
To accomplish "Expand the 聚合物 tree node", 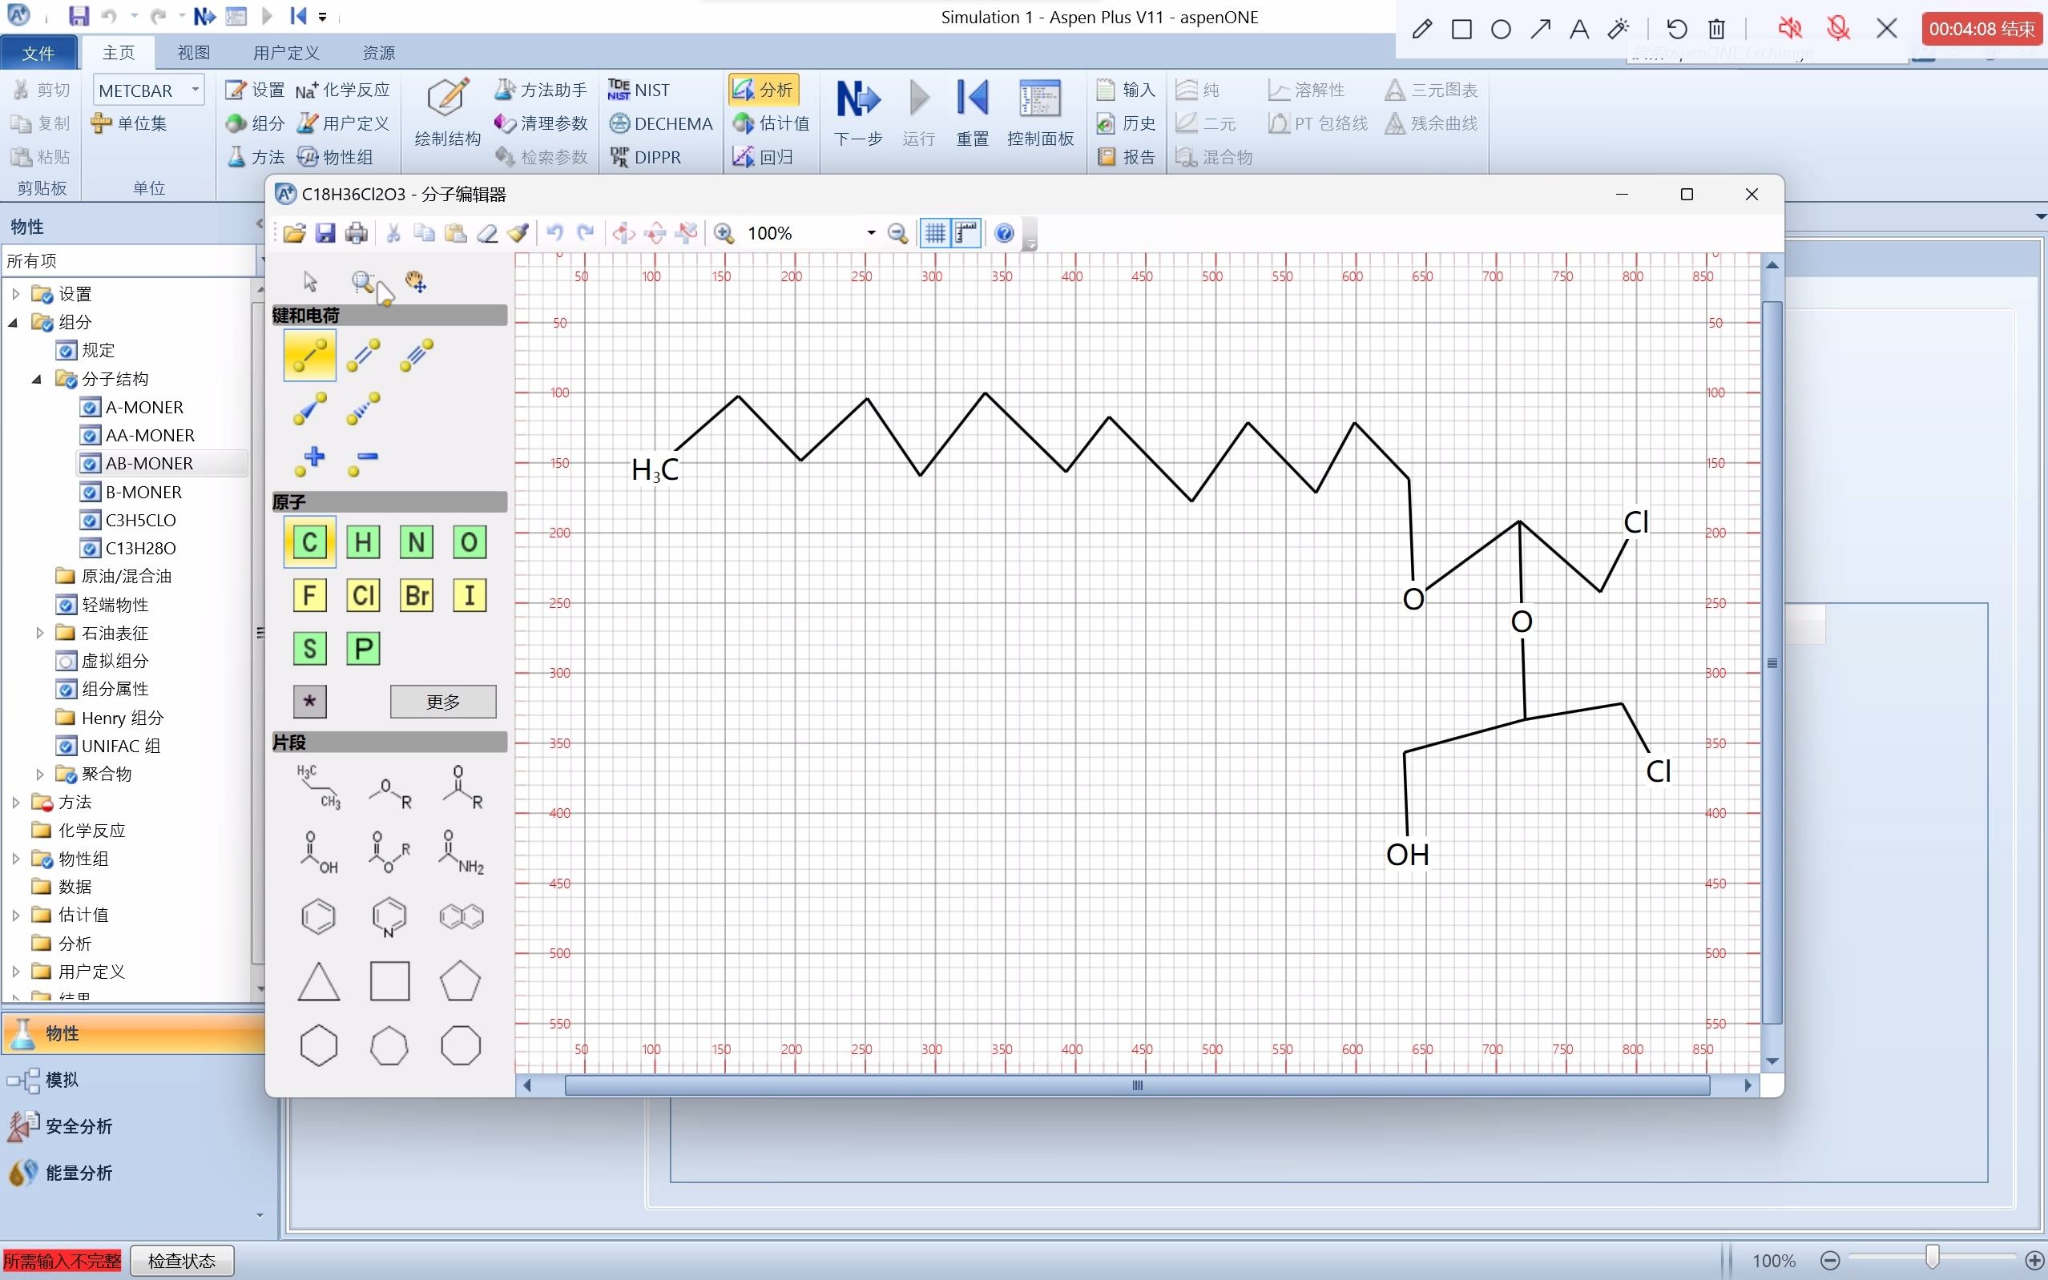I will click(39, 774).
